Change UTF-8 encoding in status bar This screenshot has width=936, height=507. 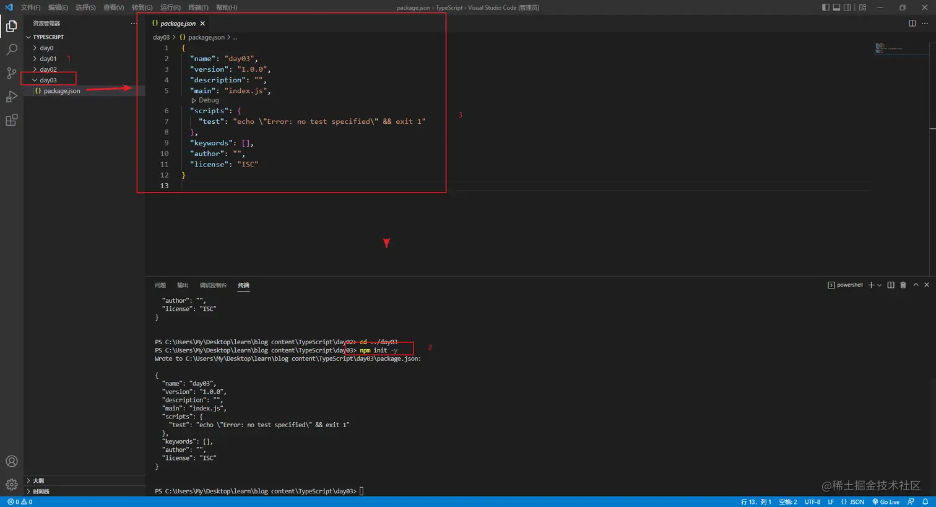click(812, 502)
